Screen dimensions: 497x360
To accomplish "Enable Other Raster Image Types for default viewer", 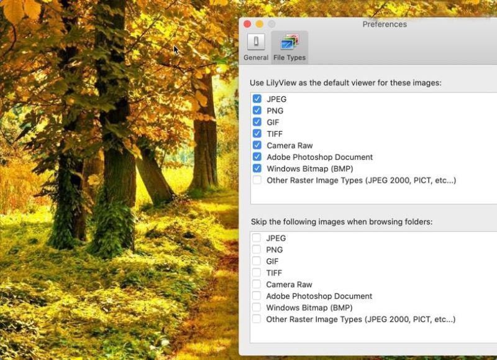I will pyautogui.click(x=257, y=180).
